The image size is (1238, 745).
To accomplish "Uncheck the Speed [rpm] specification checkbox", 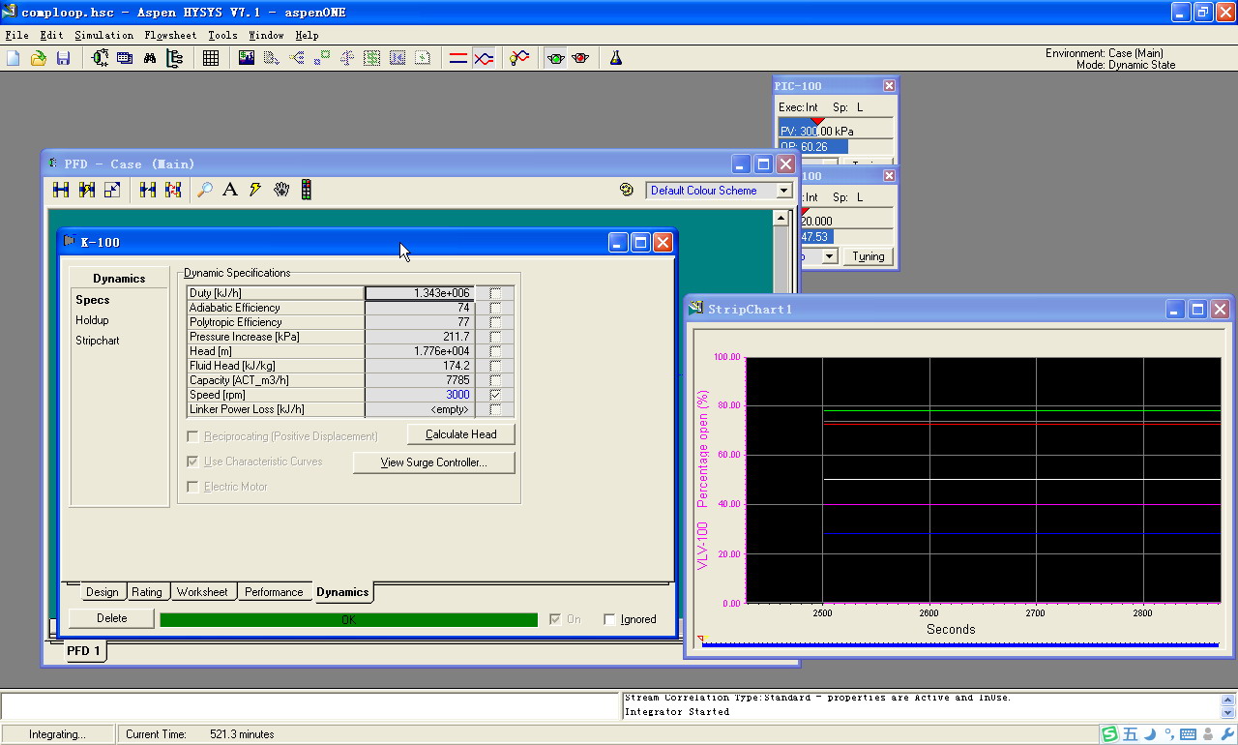I will pos(495,395).
